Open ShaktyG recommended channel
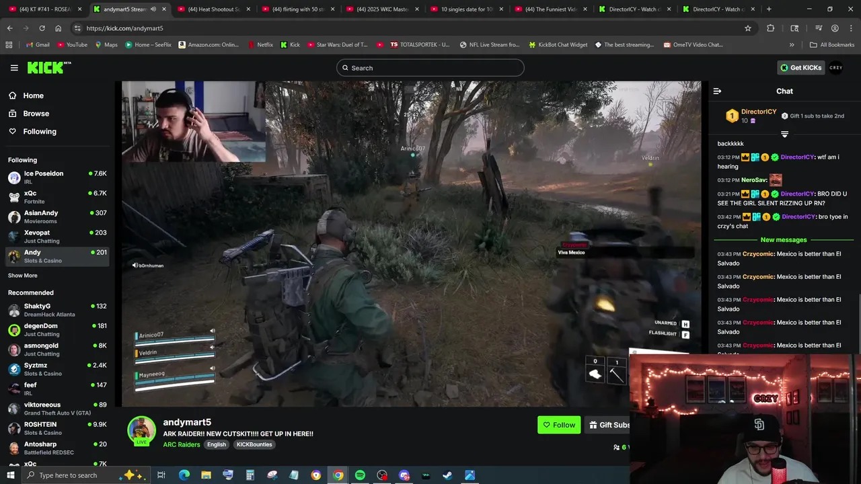This screenshot has height=484, width=861. tap(57, 310)
